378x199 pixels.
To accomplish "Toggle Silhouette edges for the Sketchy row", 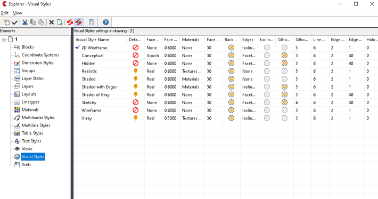I will pyautogui.click(x=284, y=102).
